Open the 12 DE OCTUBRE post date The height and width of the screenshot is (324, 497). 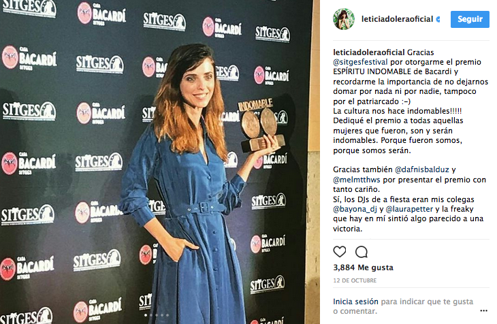(x=355, y=280)
